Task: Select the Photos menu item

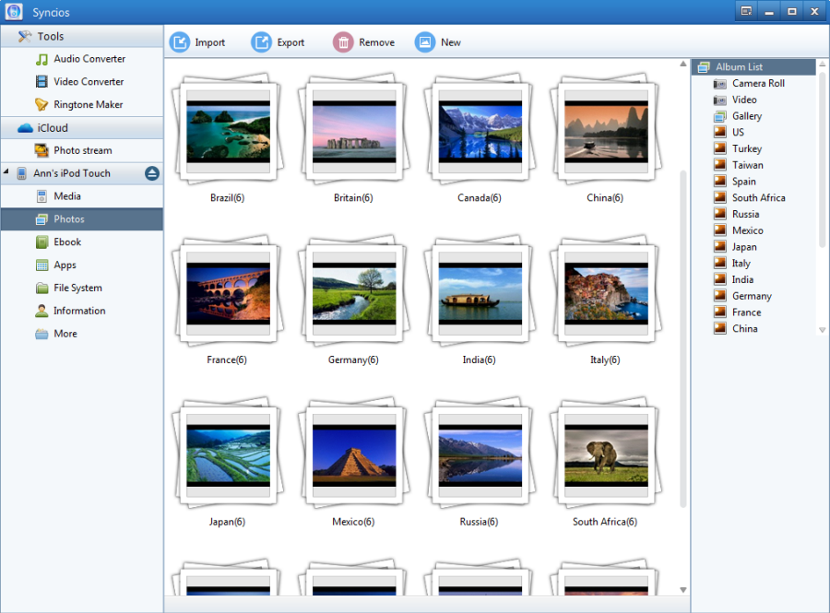Action: 81,219
